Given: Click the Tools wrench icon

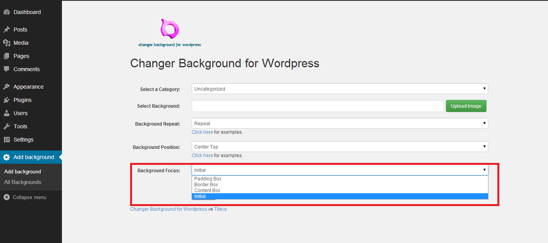Looking at the screenshot, I should (6, 126).
